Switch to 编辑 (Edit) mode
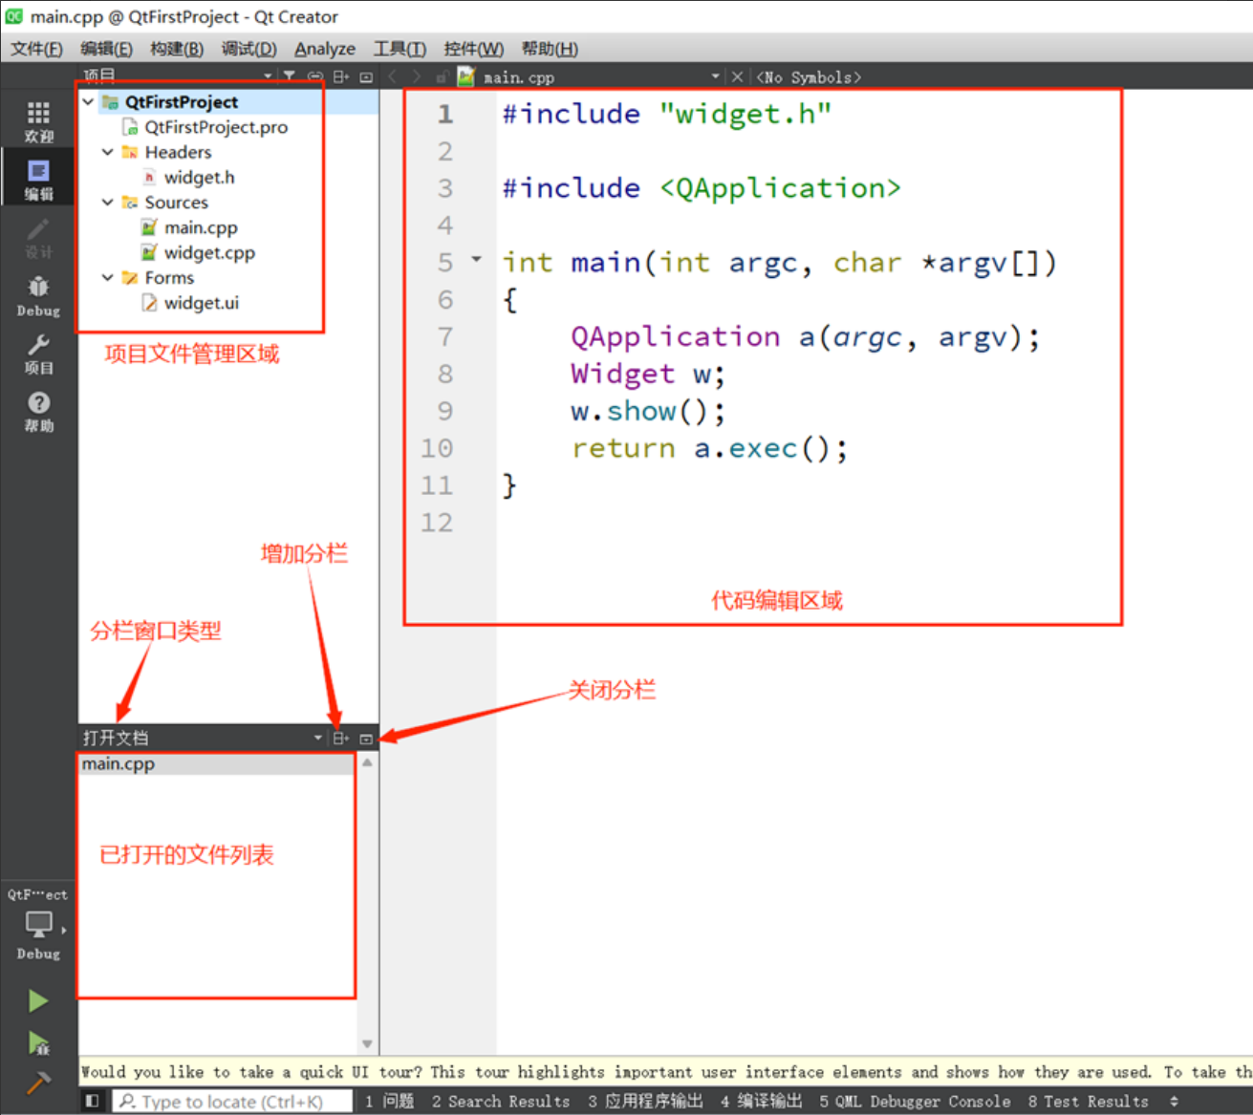 click(38, 180)
